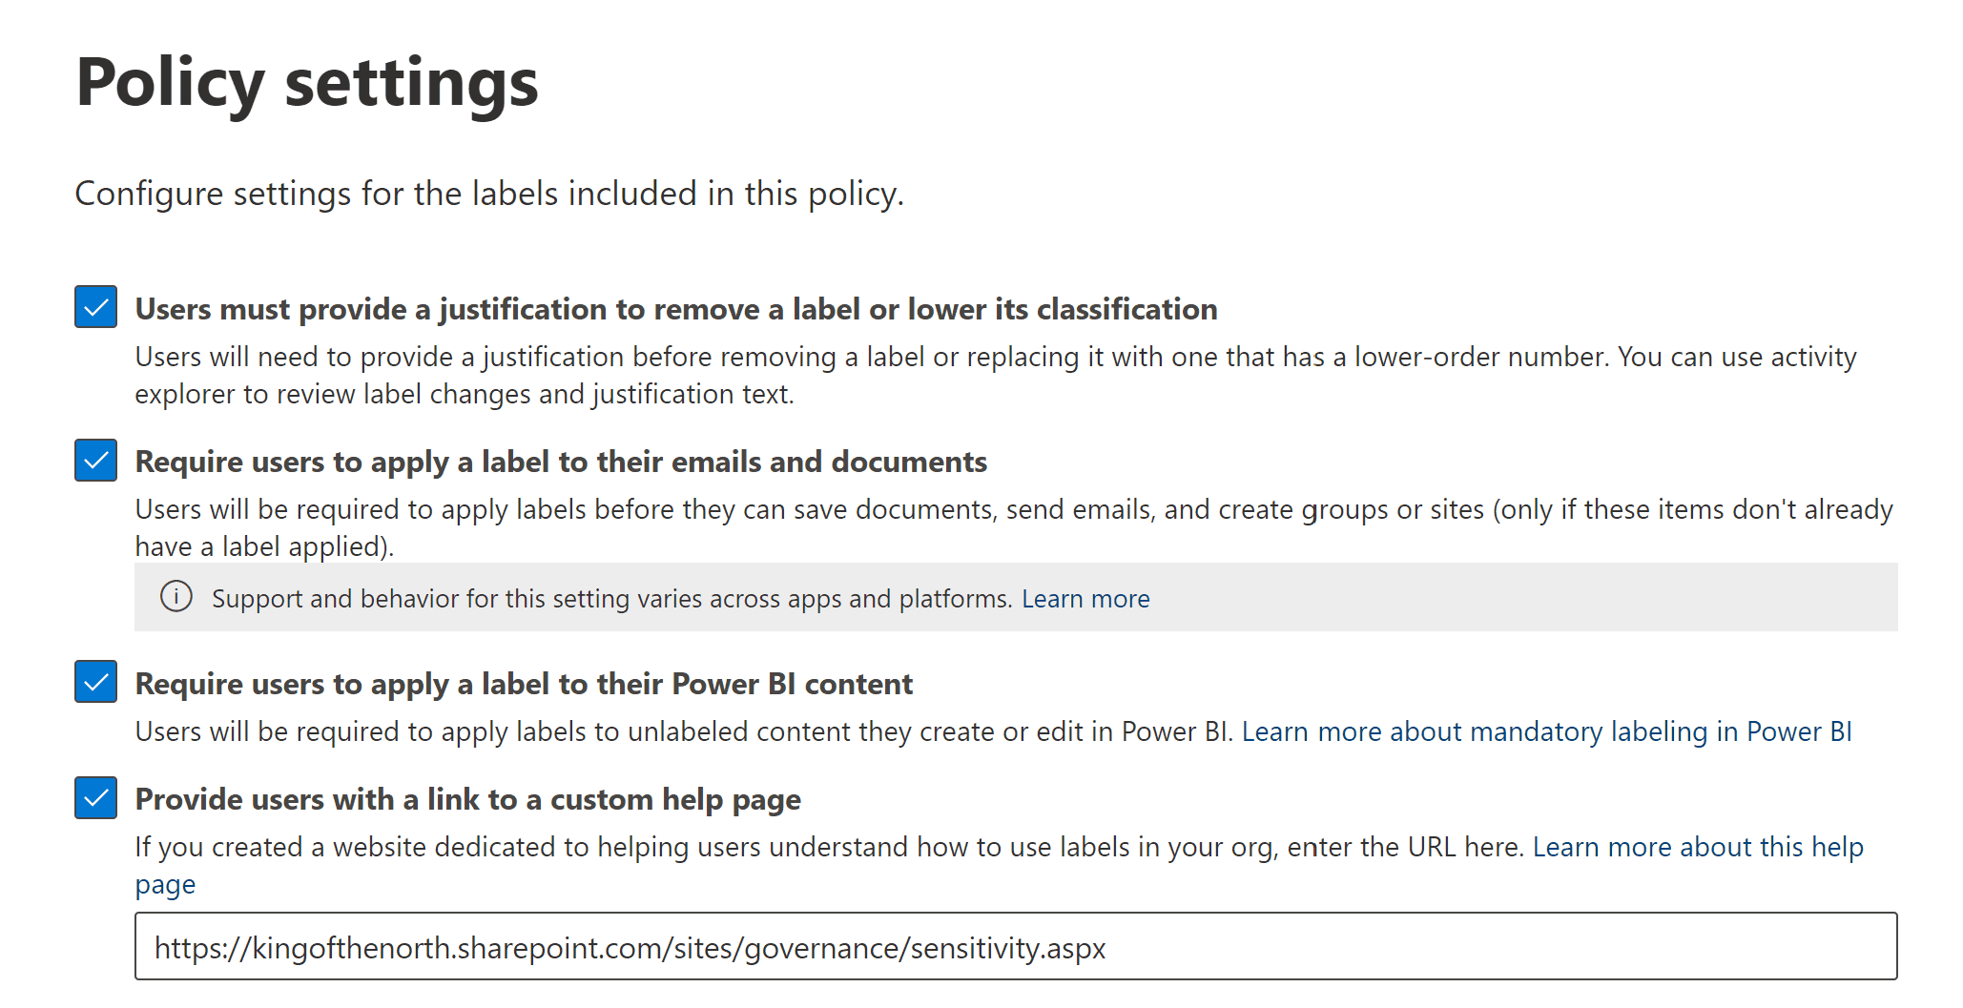The width and height of the screenshot is (1963, 1008).
Task: Toggle off the custom help page link option
Action: [x=95, y=798]
